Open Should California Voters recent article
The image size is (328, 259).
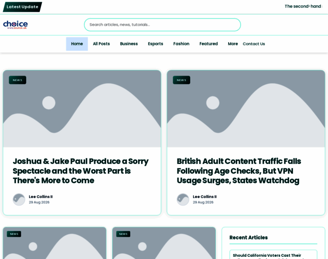pyautogui.click(x=273, y=255)
